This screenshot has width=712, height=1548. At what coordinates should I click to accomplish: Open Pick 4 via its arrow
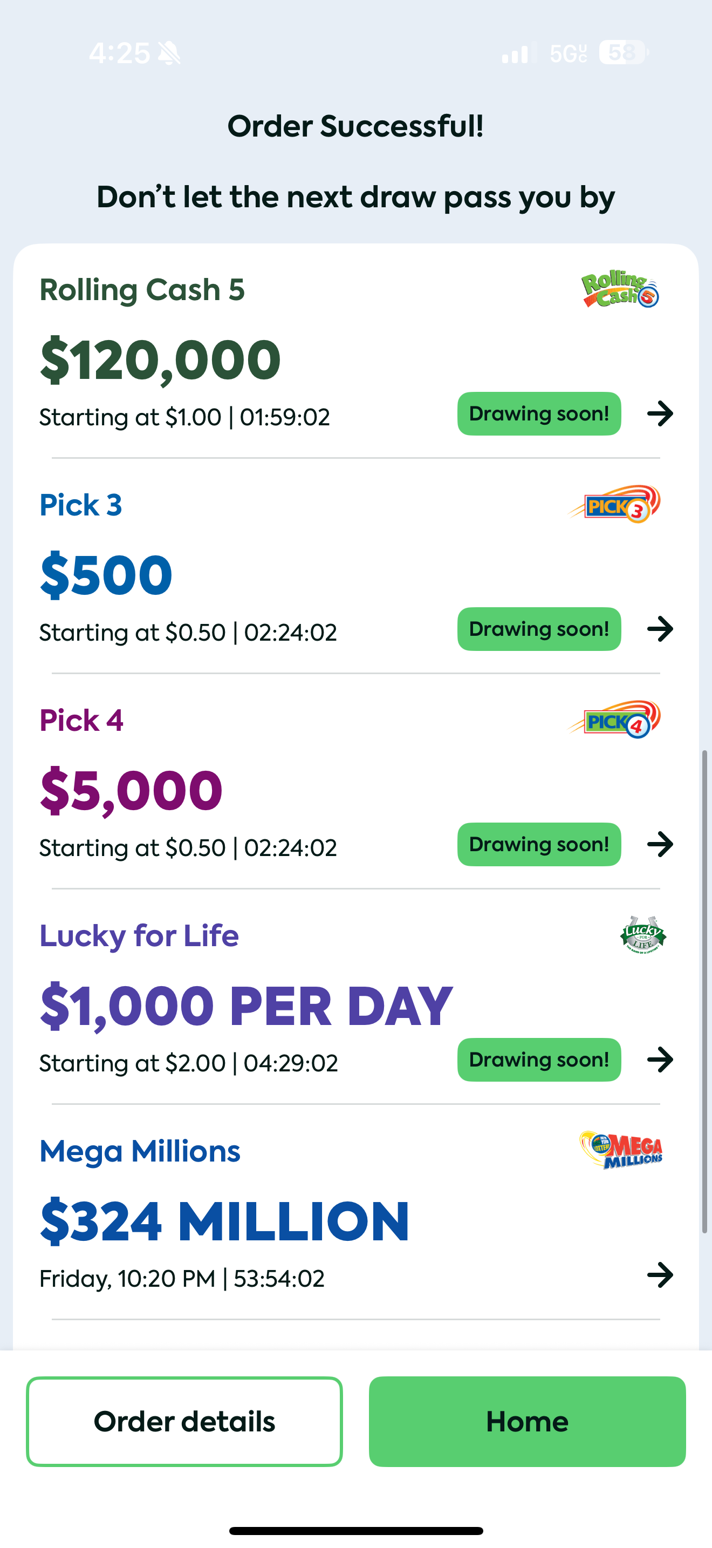click(660, 844)
